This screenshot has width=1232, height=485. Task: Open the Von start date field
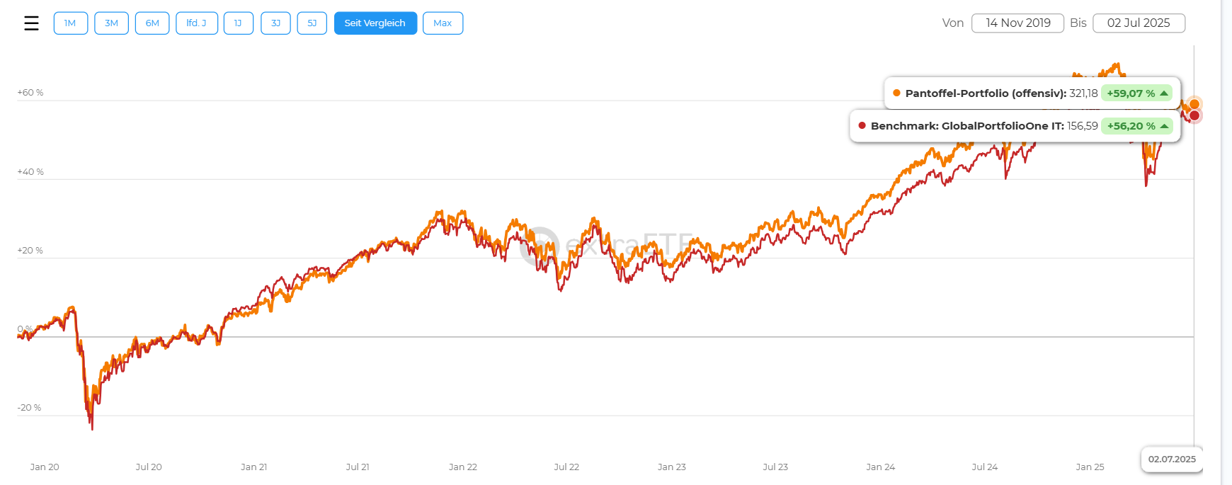coord(1017,23)
